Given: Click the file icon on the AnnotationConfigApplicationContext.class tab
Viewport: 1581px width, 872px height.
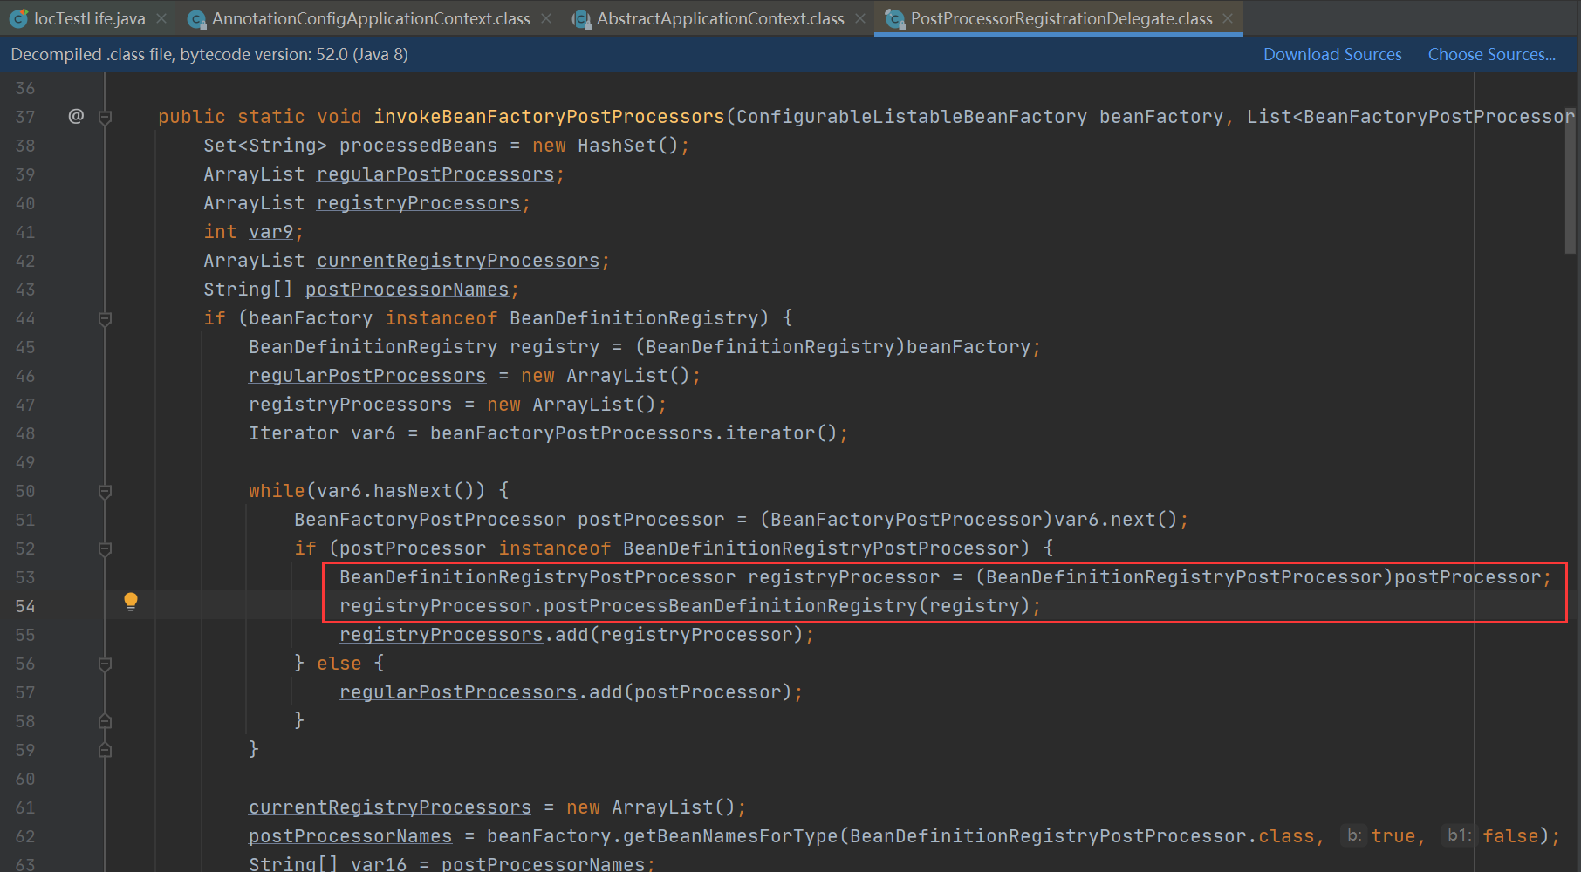Looking at the screenshot, I should tap(196, 18).
